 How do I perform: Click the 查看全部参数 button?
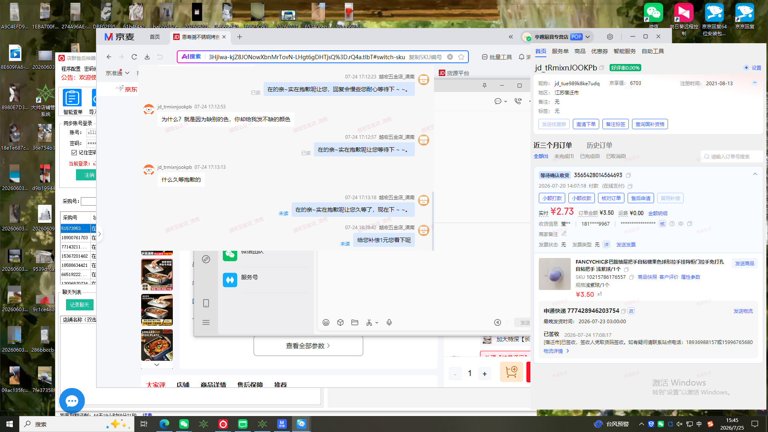pos(308,346)
